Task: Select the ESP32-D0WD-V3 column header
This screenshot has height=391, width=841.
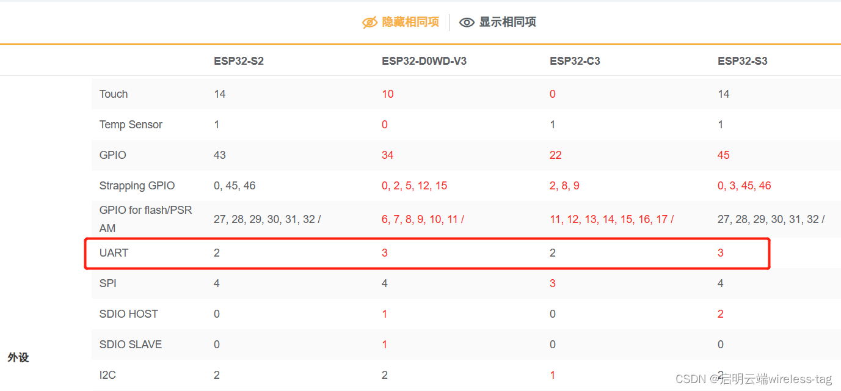Action: 424,61
